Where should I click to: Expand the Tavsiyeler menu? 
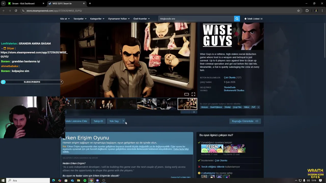click(80, 19)
